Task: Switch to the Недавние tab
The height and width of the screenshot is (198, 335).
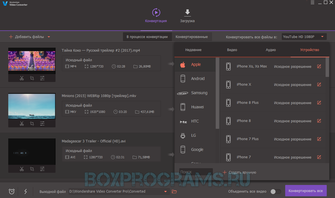Action: [x=193, y=50]
